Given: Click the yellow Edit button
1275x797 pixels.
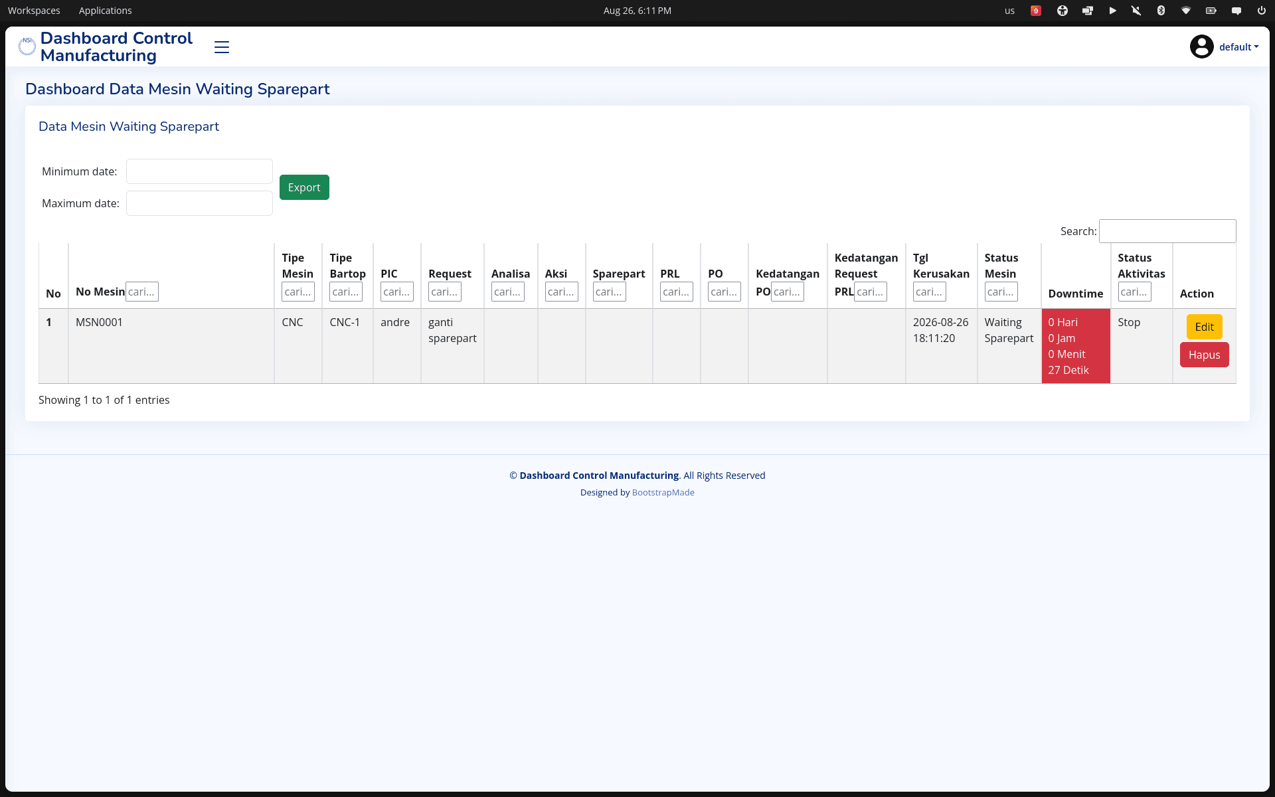Looking at the screenshot, I should click(1204, 327).
